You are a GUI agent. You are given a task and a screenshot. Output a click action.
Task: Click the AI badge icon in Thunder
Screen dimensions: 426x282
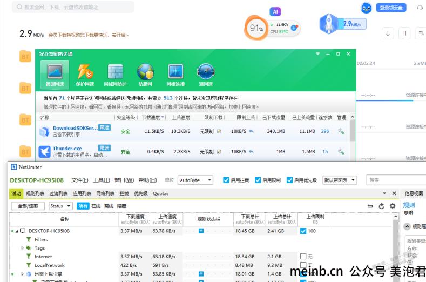click(x=275, y=11)
